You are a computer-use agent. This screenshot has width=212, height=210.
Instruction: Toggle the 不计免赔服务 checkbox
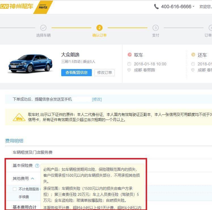pyautogui.click(x=15, y=189)
